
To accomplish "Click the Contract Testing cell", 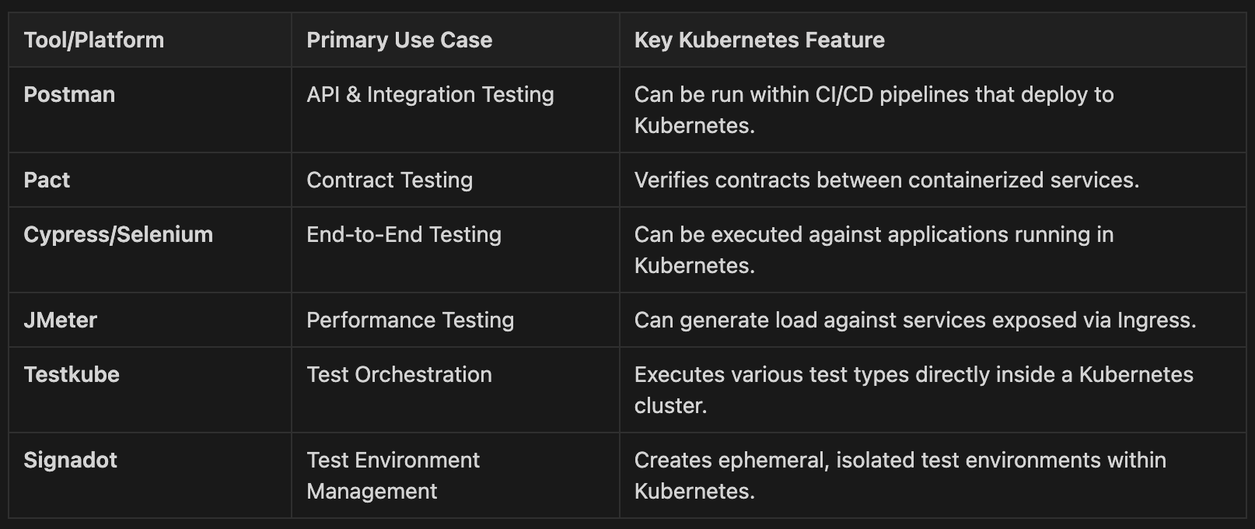I will [x=390, y=180].
